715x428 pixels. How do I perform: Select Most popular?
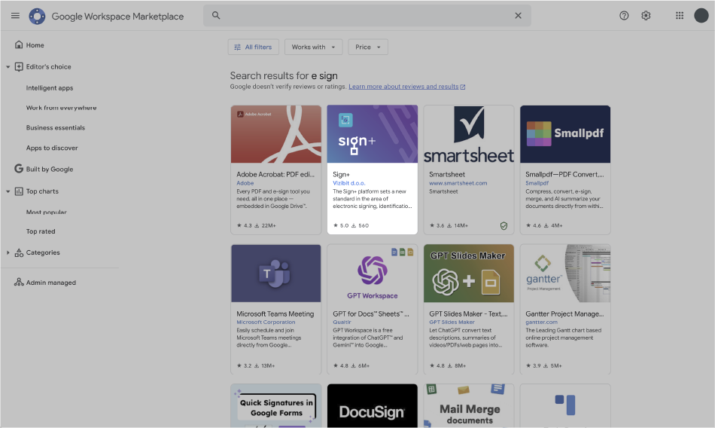point(46,212)
